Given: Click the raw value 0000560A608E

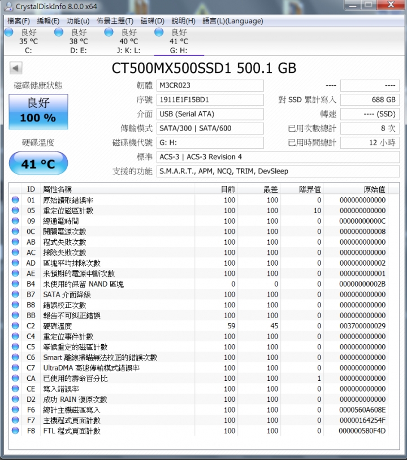Looking at the screenshot, I should pyautogui.click(x=362, y=410).
